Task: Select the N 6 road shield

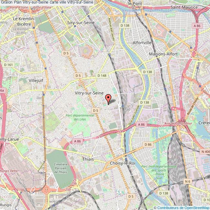Action: coord(188,182)
